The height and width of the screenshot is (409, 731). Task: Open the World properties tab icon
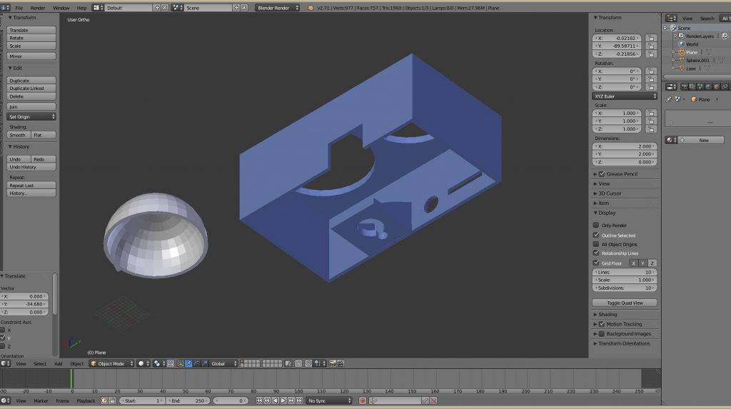[708, 87]
